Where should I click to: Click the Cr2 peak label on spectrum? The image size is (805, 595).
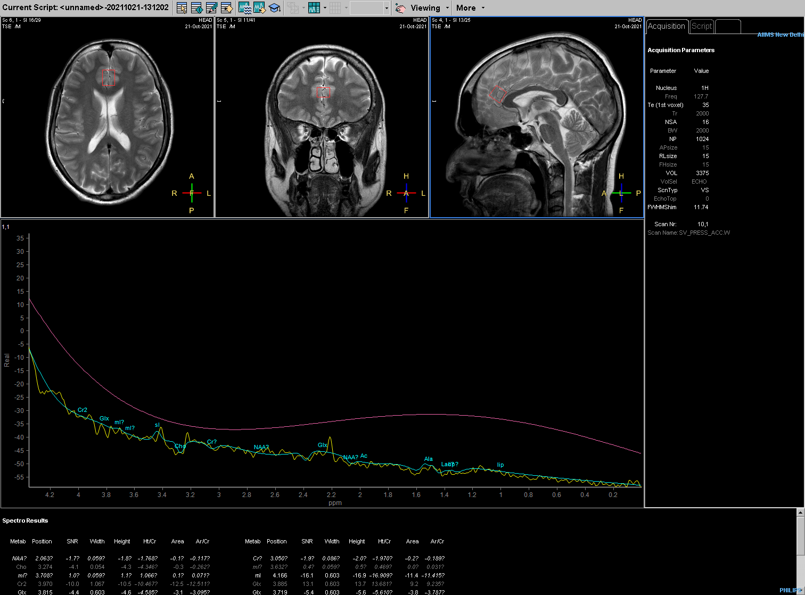point(82,410)
